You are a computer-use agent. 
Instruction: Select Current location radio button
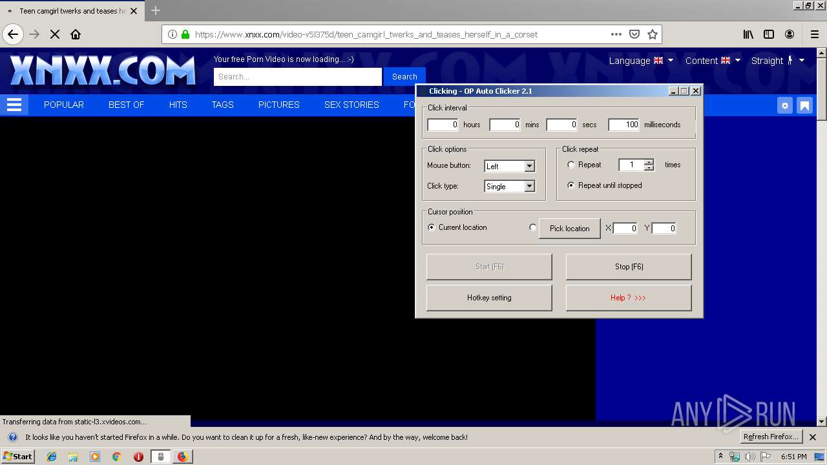tap(432, 227)
